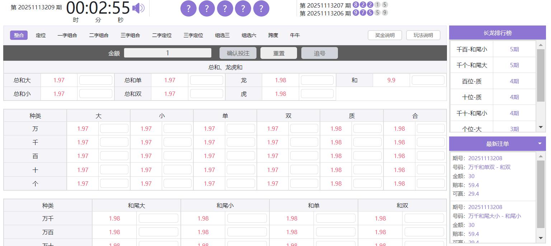Click the 金额 amount input field

pos(168,53)
